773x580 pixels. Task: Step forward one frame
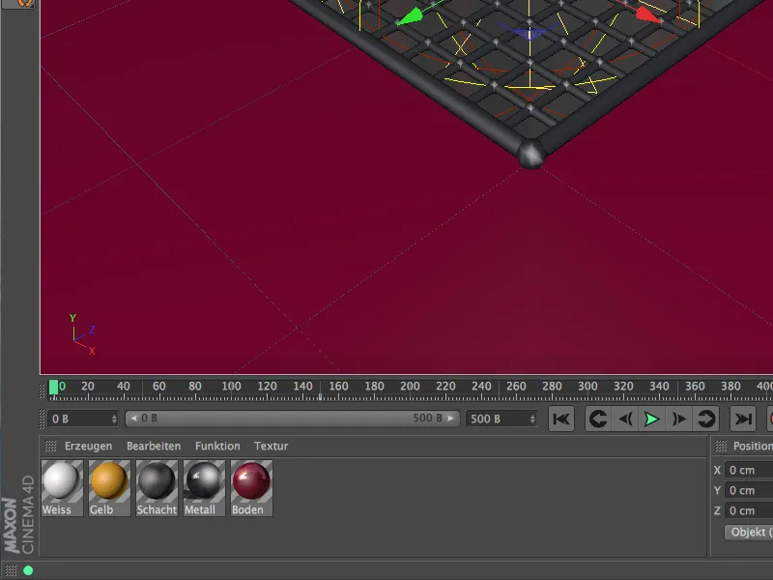678,419
